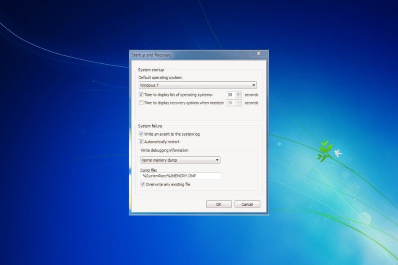Click the Dump file path input field

tap(181, 176)
